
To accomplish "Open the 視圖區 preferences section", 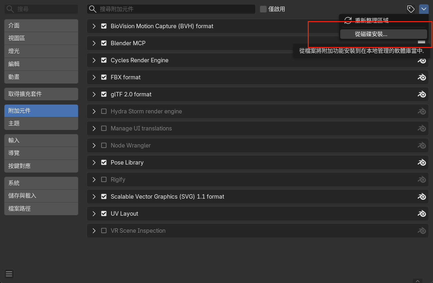I will tap(41, 38).
